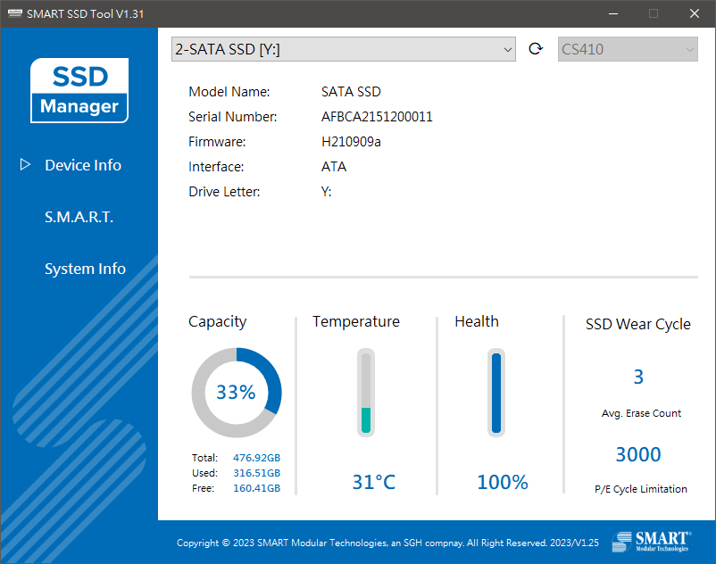This screenshot has height=564, width=716.
Task: Click the SMART Modular logo in the footer
Action: pyautogui.click(x=652, y=542)
